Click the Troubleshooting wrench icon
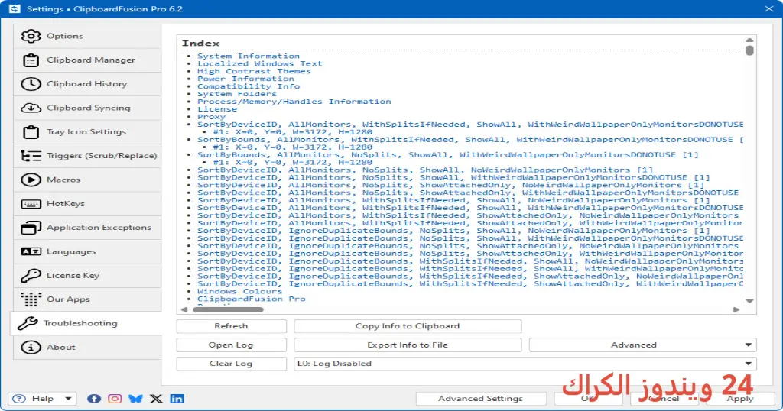 click(27, 323)
